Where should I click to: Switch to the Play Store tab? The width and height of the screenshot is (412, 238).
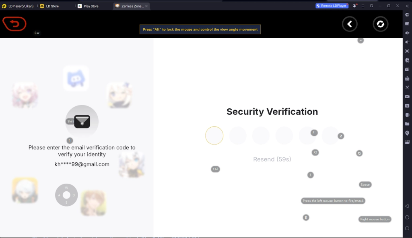[x=88, y=6]
